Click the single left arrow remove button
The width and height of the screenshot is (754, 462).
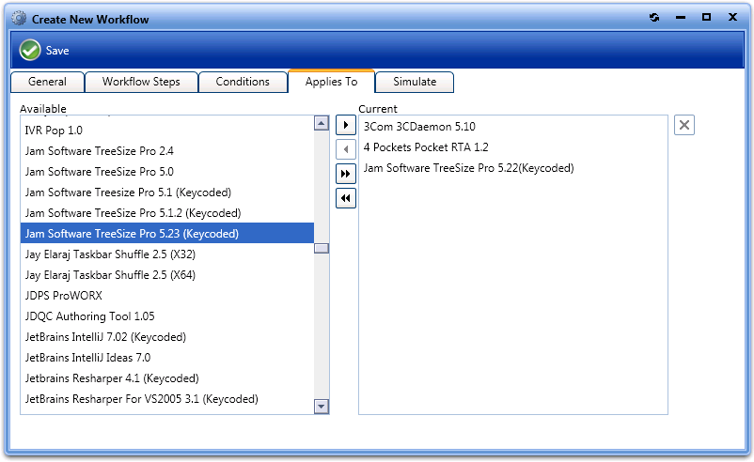coord(346,149)
